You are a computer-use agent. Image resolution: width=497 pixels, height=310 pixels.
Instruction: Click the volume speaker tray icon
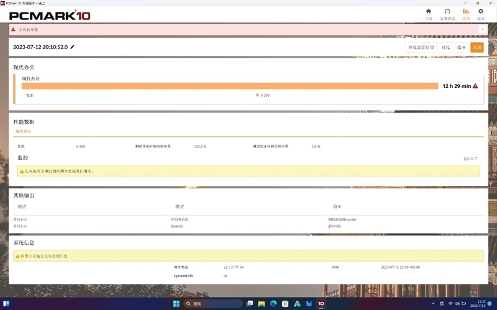[457, 304]
